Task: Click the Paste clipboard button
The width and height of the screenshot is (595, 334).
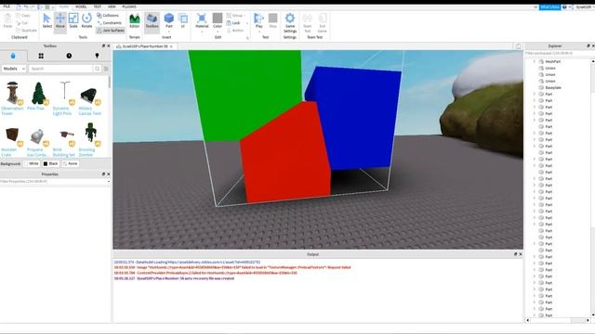Action: [7, 20]
